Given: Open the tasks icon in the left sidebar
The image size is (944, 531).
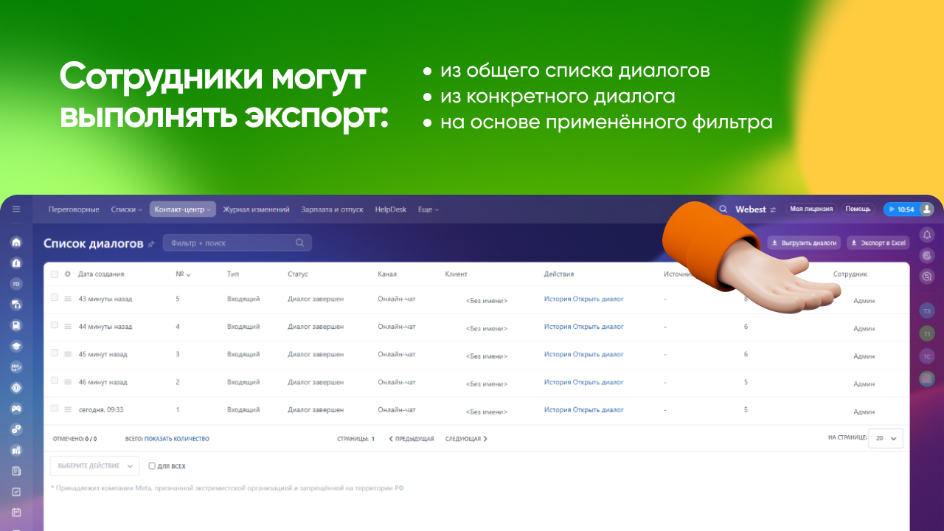Looking at the screenshot, I should tap(16, 490).
